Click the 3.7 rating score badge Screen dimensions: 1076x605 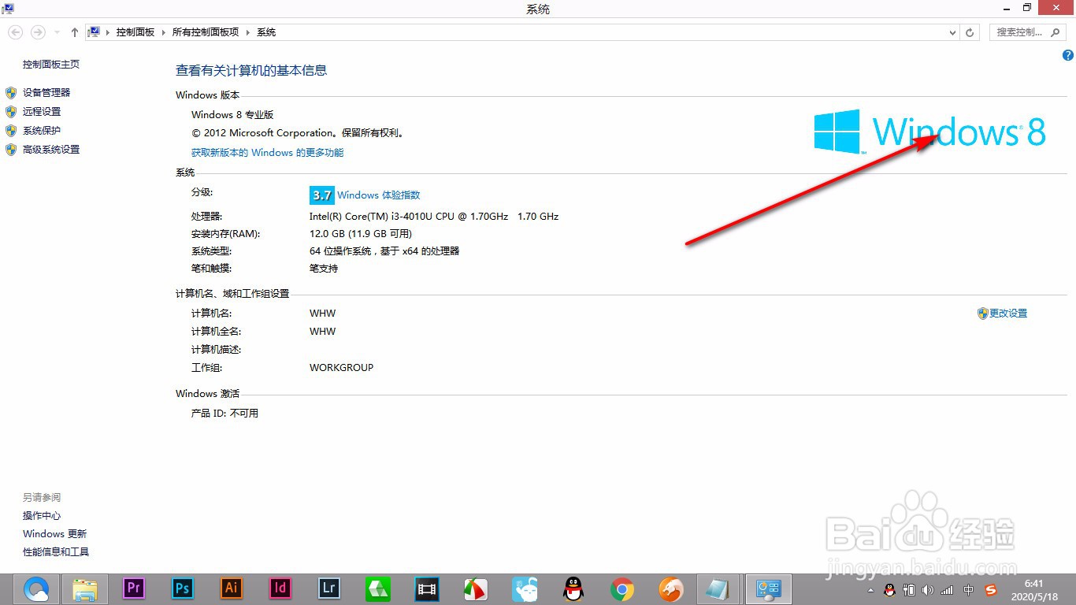pyautogui.click(x=321, y=195)
